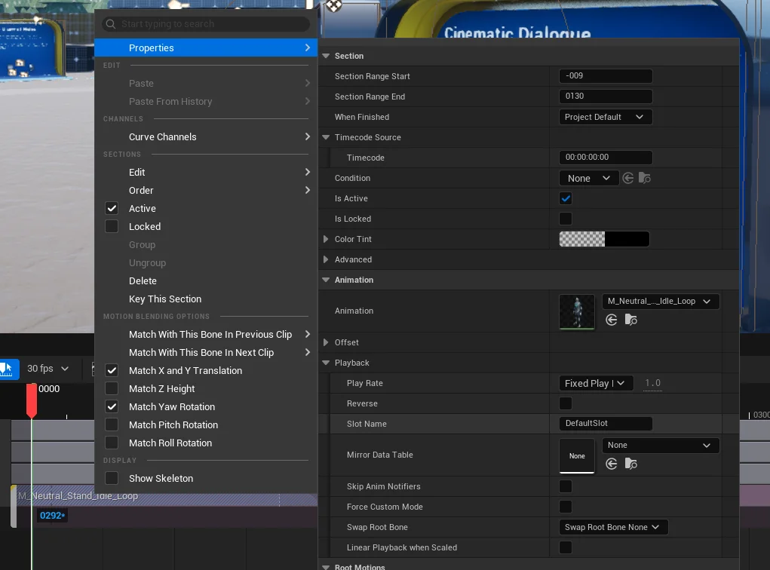Open Match With This Bone In Next Clip
The width and height of the screenshot is (770, 570).
click(x=206, y=353)
